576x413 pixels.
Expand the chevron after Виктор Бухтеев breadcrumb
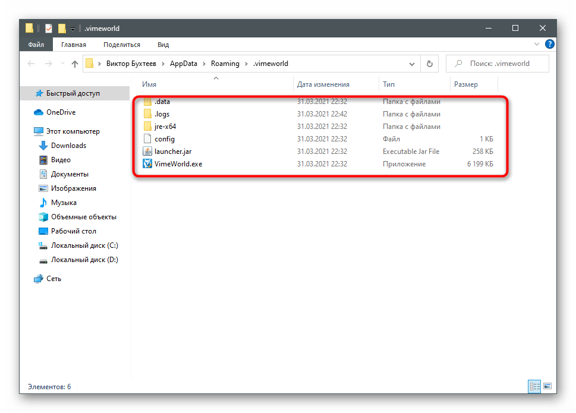click(x=163, y=64)
